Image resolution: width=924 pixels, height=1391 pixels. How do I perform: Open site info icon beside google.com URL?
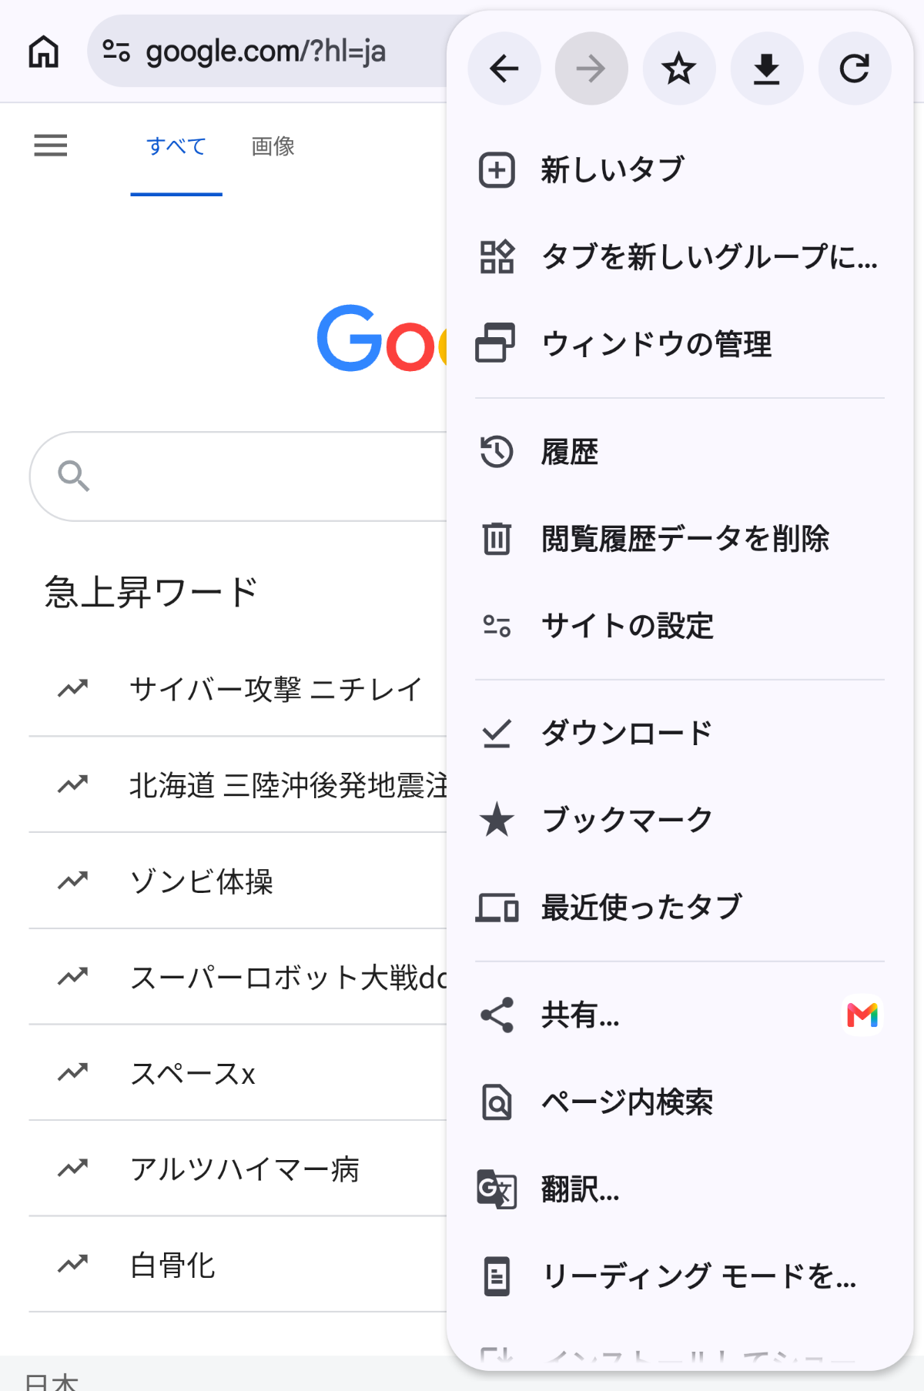coord(116,52)
